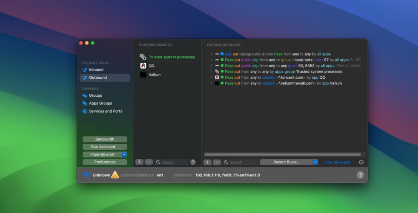418x213 pixels.
Task: Toggle green status dot of local-nets rule
Action: [x=222, y=60]
